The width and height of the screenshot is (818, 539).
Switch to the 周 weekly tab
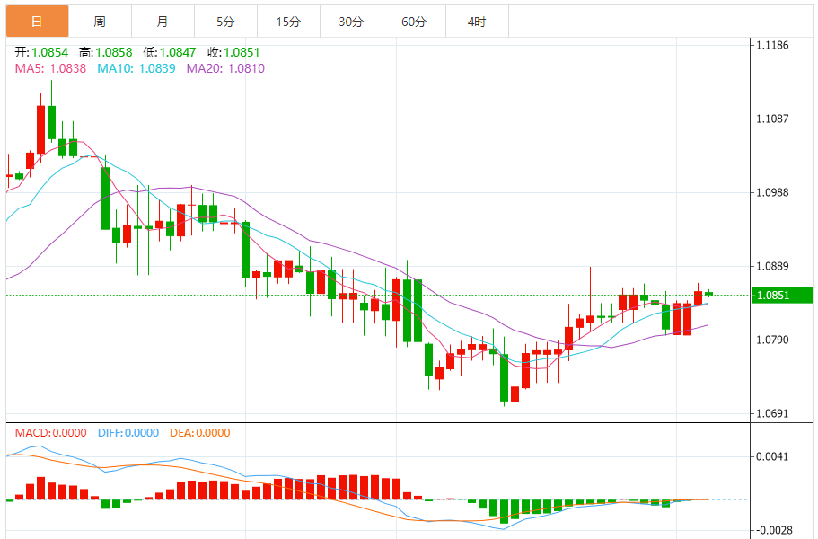(x=100, y=22)
